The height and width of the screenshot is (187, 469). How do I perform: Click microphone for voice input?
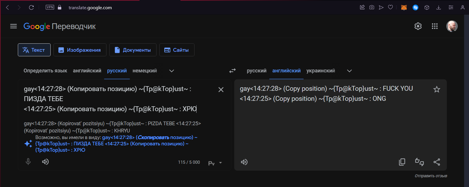click(28, 162)
